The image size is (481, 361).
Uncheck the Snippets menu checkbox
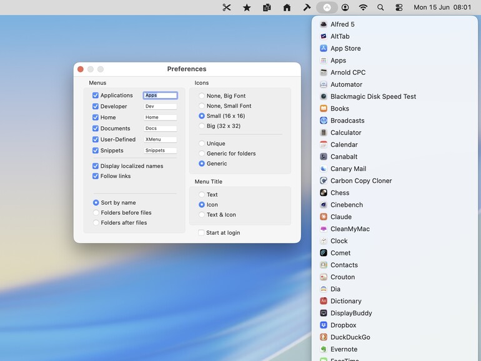(96, 151)
